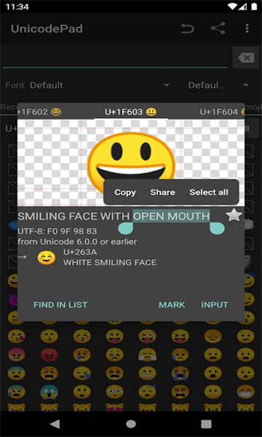Tap the backspace delete icon
The width and height of the screenshot is (262, 437).
[x=246, y=58]
